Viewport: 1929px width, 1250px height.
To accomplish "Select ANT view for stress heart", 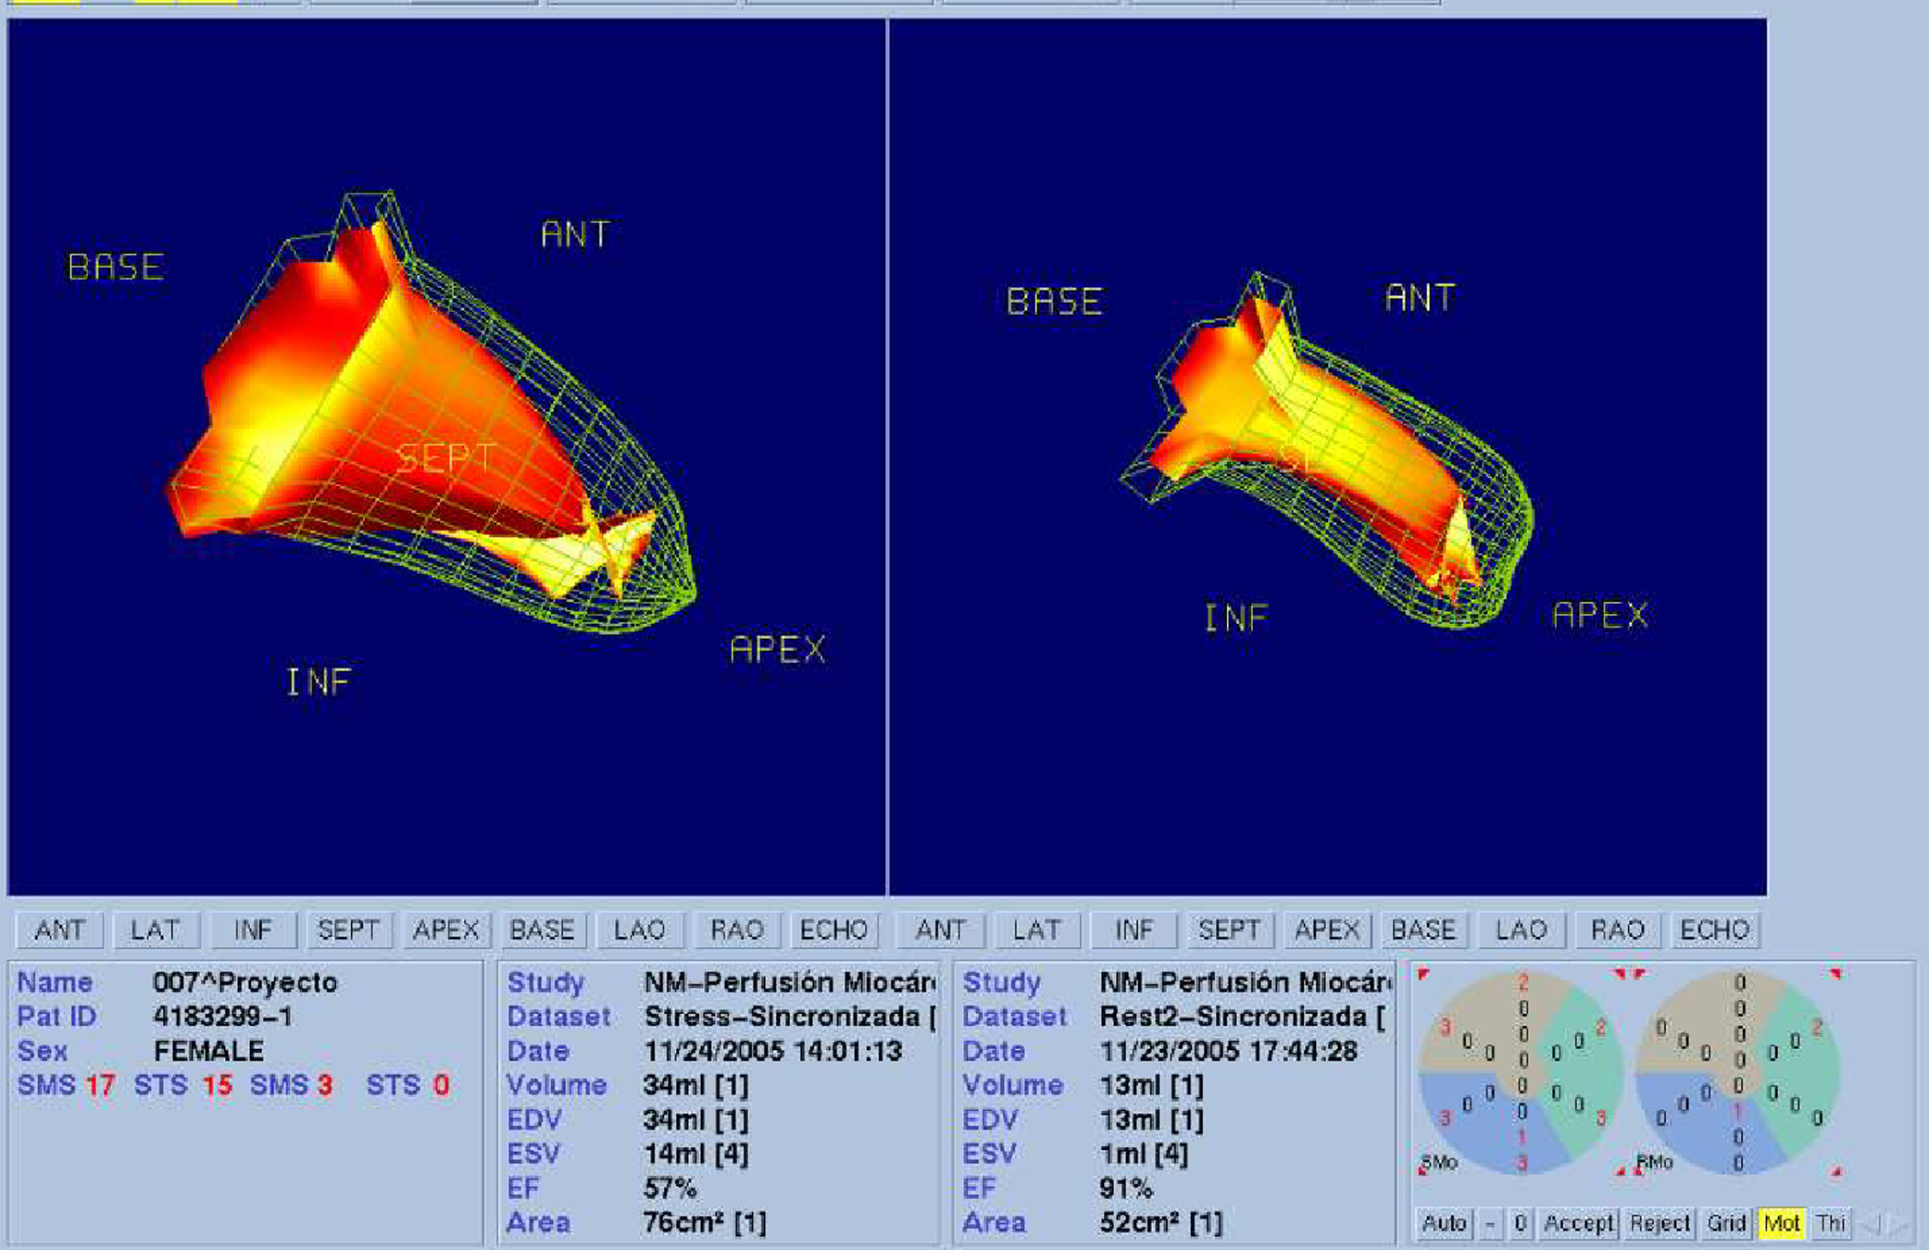I will pyautogui.click(x=59, y=930).
